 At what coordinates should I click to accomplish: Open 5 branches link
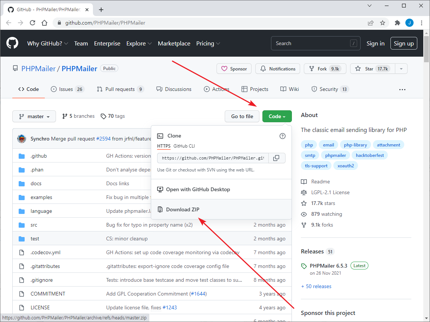[x=78, y=116]
